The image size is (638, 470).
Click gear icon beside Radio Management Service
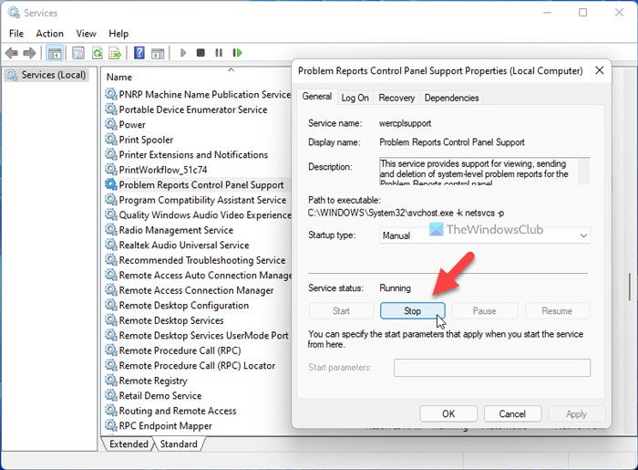click(x=111, y=230)
